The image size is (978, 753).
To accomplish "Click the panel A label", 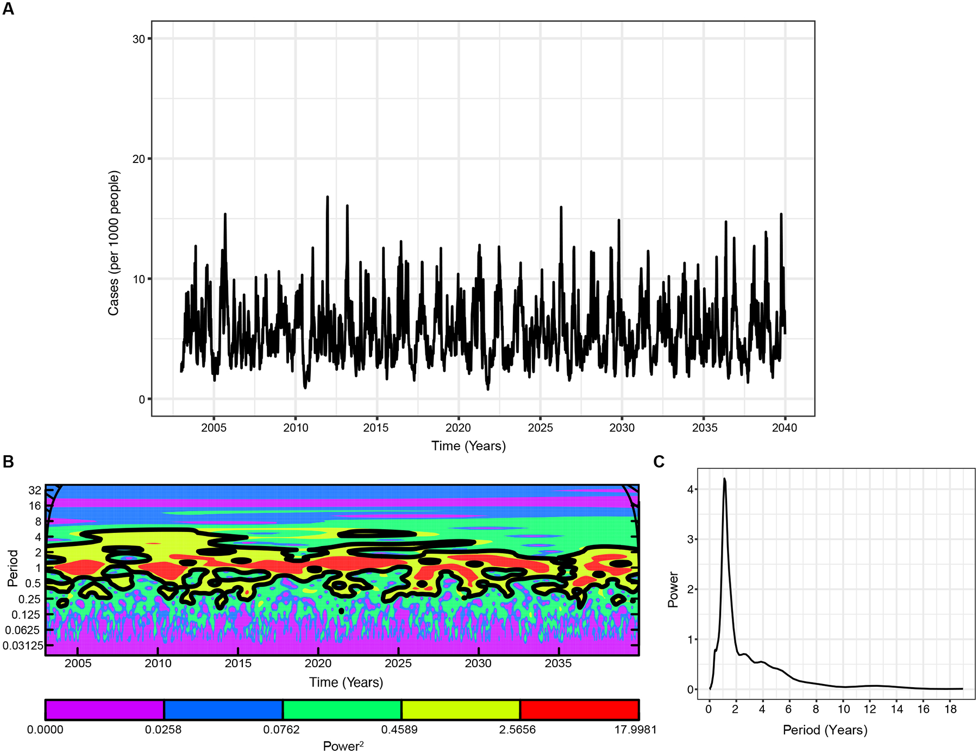I will pyautogui.click(x=8, y=9).
